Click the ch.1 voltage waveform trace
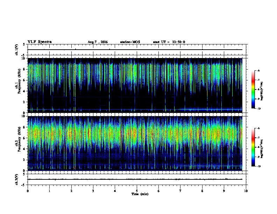277x214 pixels. (x=135, y=50)
